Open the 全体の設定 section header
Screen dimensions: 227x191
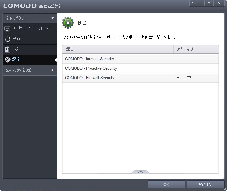tap(30, 18)
